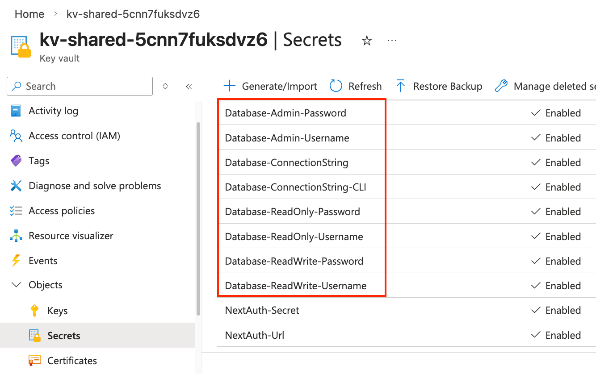Click the Events lightning icon
The width and height of the screenshot is (596, 374).
[x=16, y=261]
